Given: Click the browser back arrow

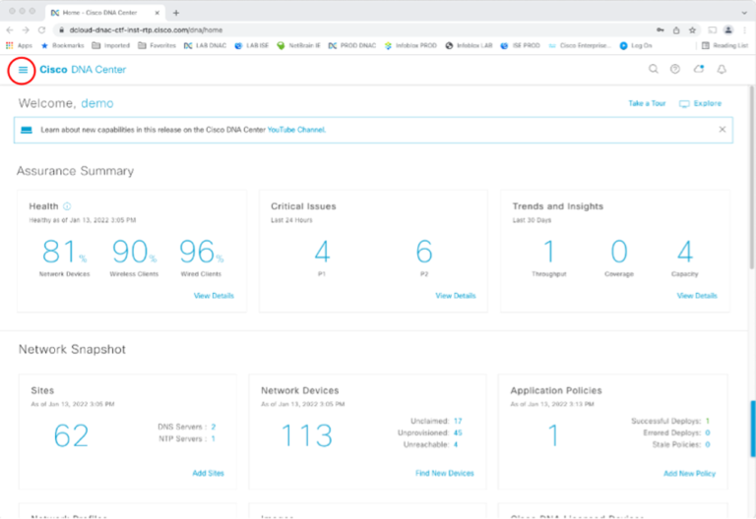Looking at the screenshot, I should 10,29.
